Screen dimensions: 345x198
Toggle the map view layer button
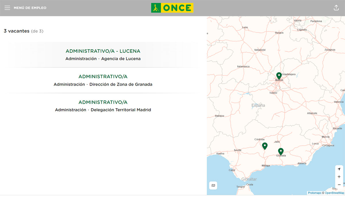[x=213, y=185]
